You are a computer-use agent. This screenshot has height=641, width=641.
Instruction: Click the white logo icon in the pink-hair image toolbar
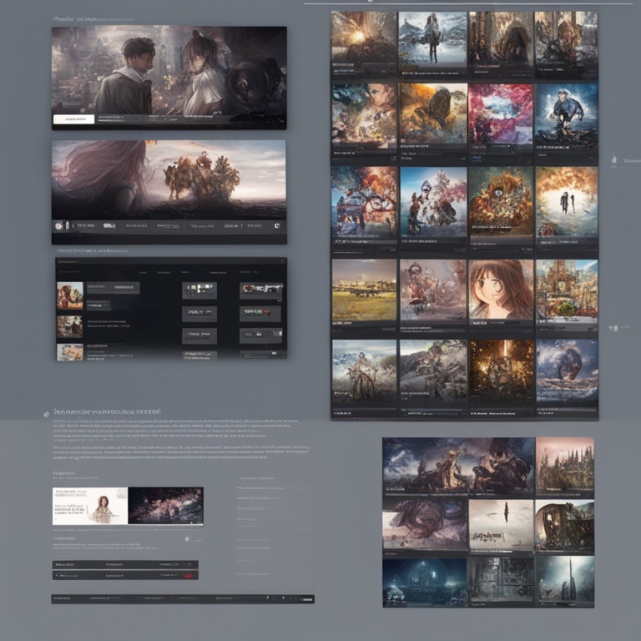click(x=109, y=225)
